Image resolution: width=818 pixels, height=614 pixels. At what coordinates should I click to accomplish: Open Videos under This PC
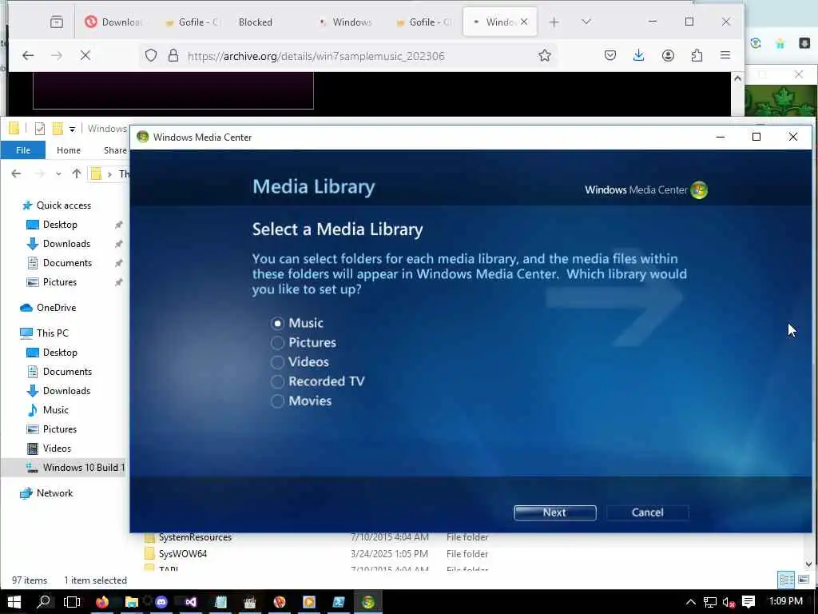[57, 449]
